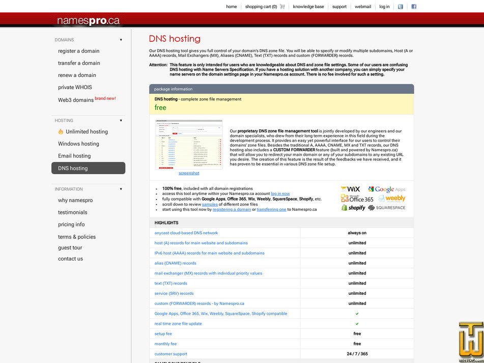The height and width of the screenshot is (363, 484).
Task: Click the Office 365 logo
Action: (357, 199)
